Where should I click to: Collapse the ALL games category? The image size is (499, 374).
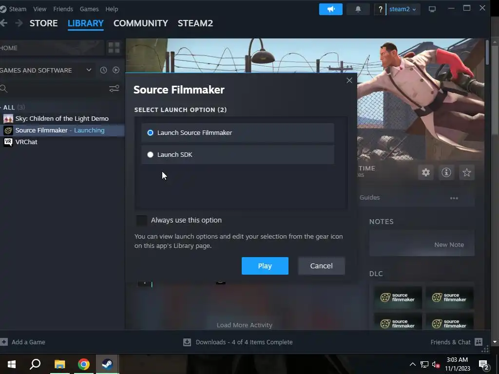pyautogui.click(x=12, y=107)
